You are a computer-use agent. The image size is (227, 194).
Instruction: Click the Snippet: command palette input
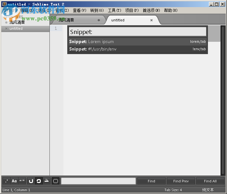pos(137,32)
